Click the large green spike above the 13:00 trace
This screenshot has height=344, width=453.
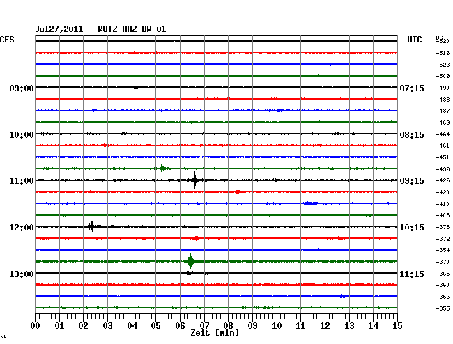click(x=190, y=261)
